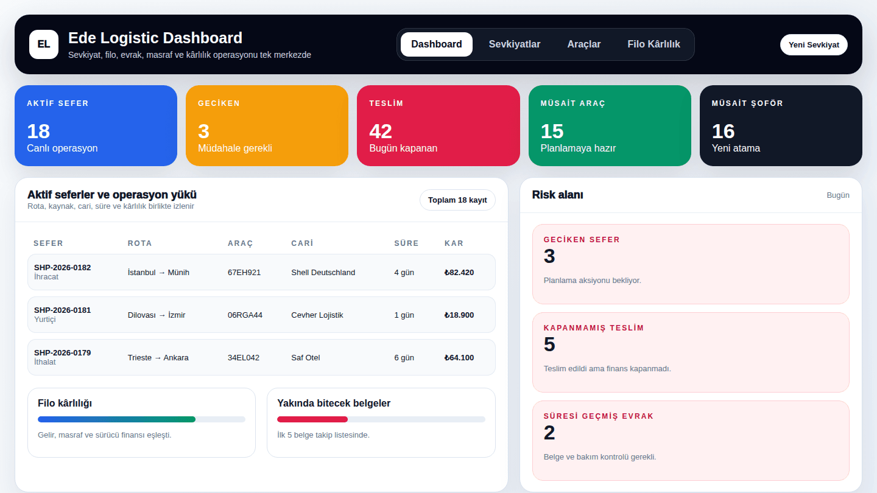Click the SEFER column header
877x493 pixels.
pyautogui.click(x=48, y=243)
